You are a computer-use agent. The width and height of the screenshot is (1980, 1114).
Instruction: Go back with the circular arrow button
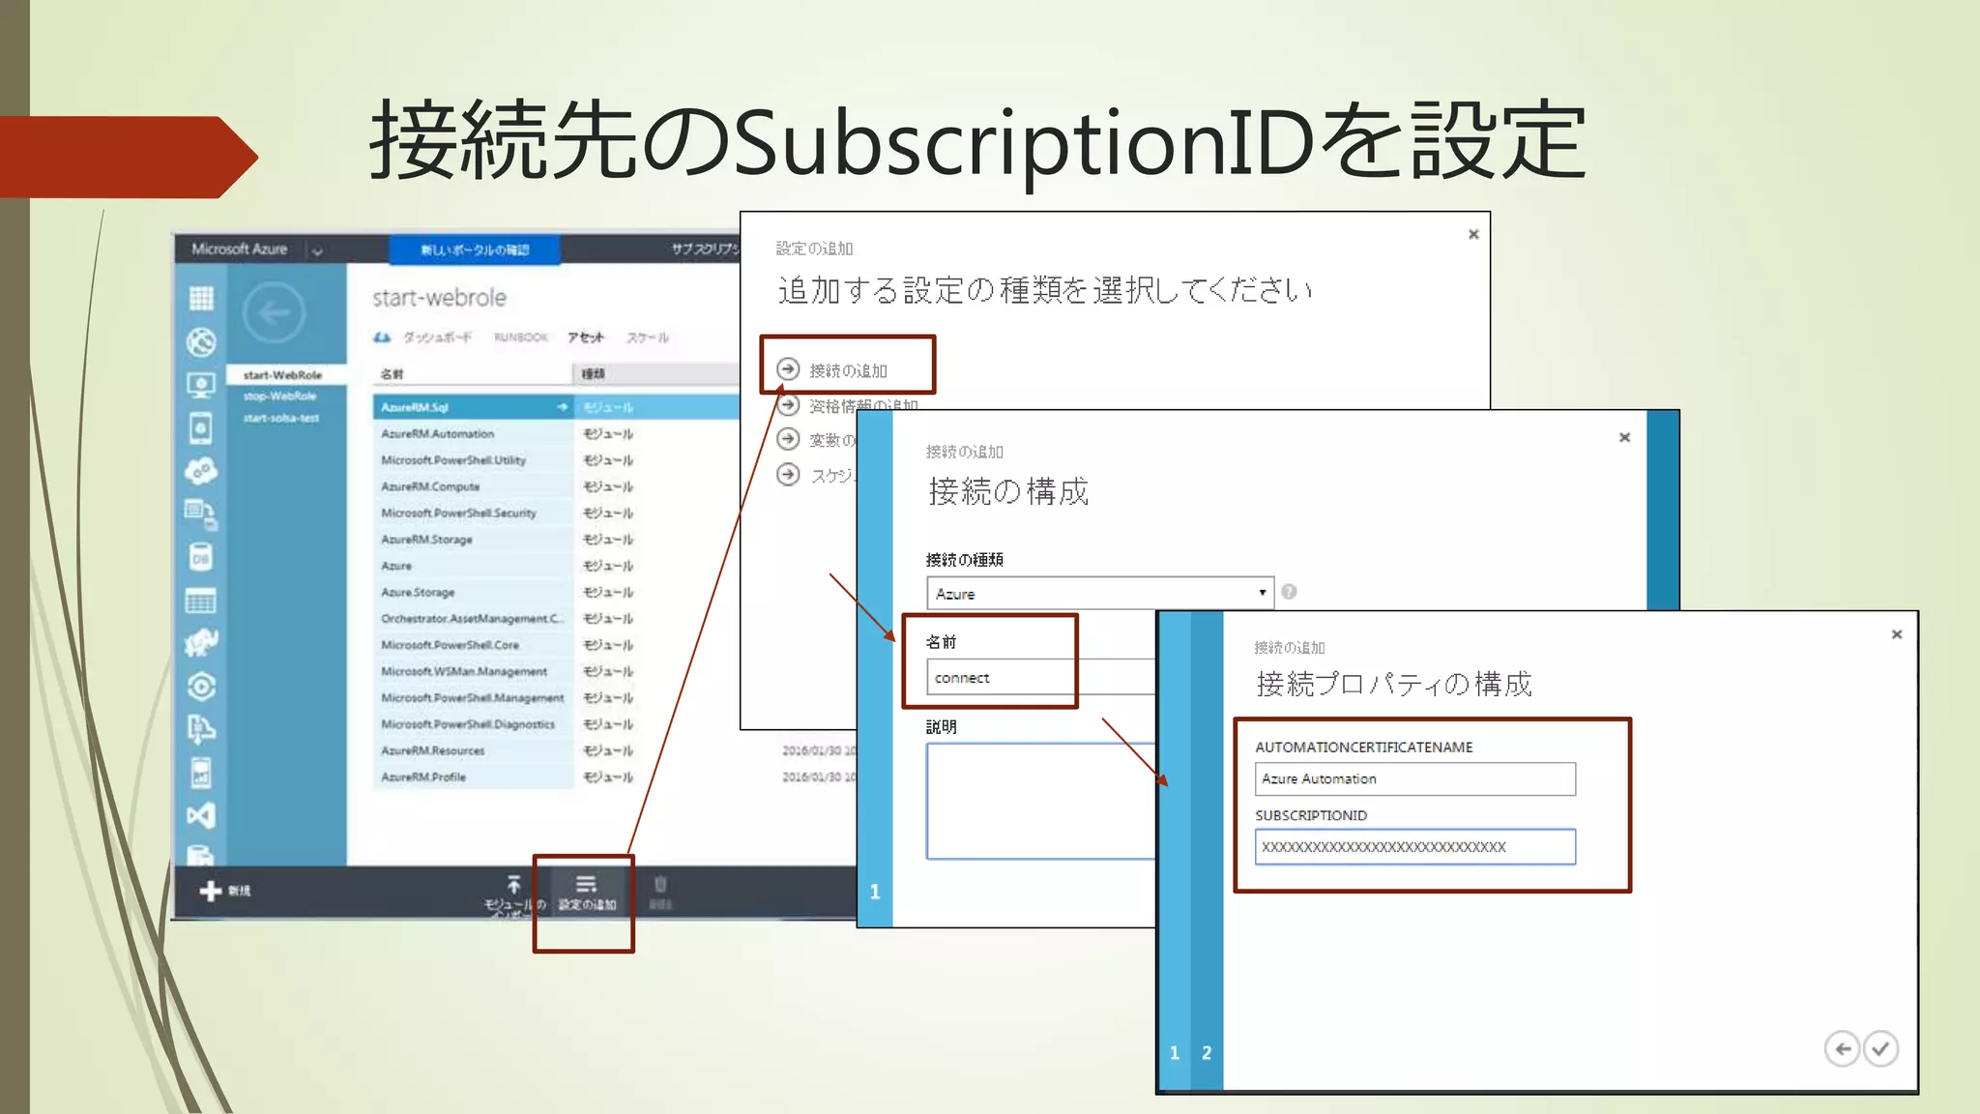[275, 312]
